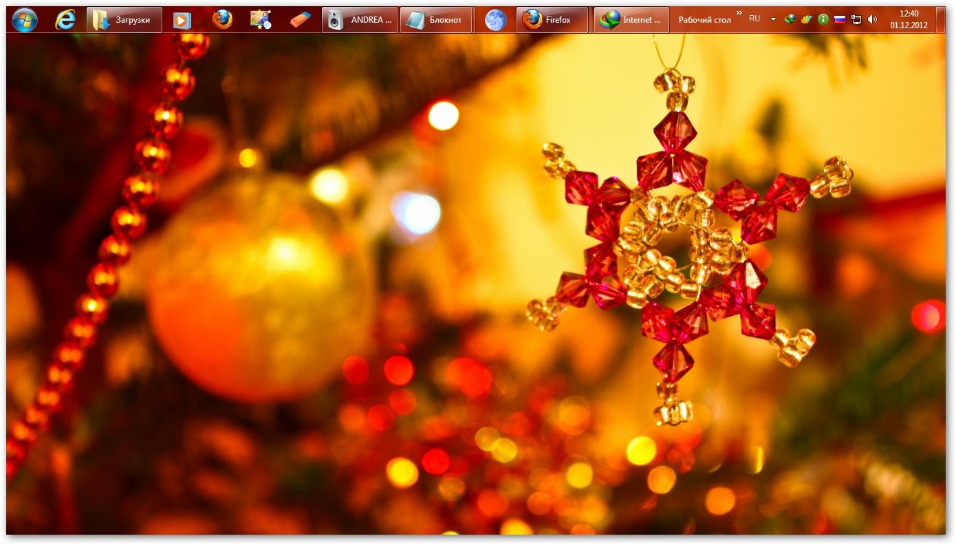Viewport: 956px width, 545px height.
Task: Launch Windows Media Player from the taskbar
Action: (182, 20)
